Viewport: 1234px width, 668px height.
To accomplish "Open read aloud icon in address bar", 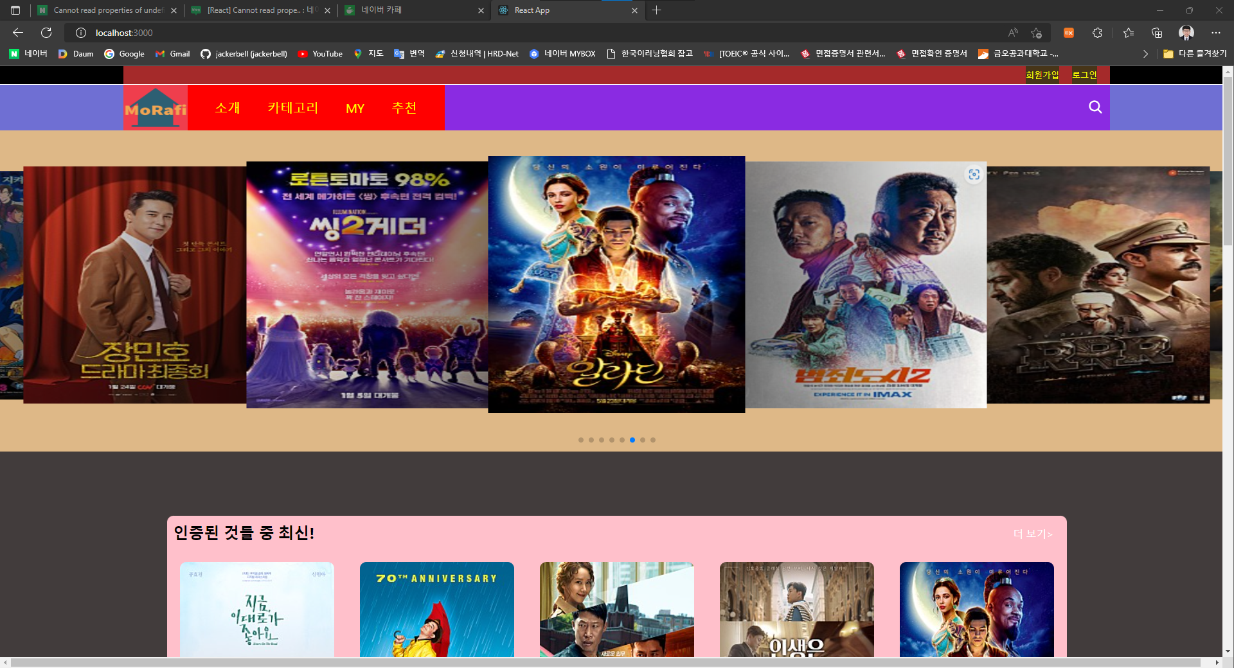I will pyautogui.click(x=1013, y=33).
